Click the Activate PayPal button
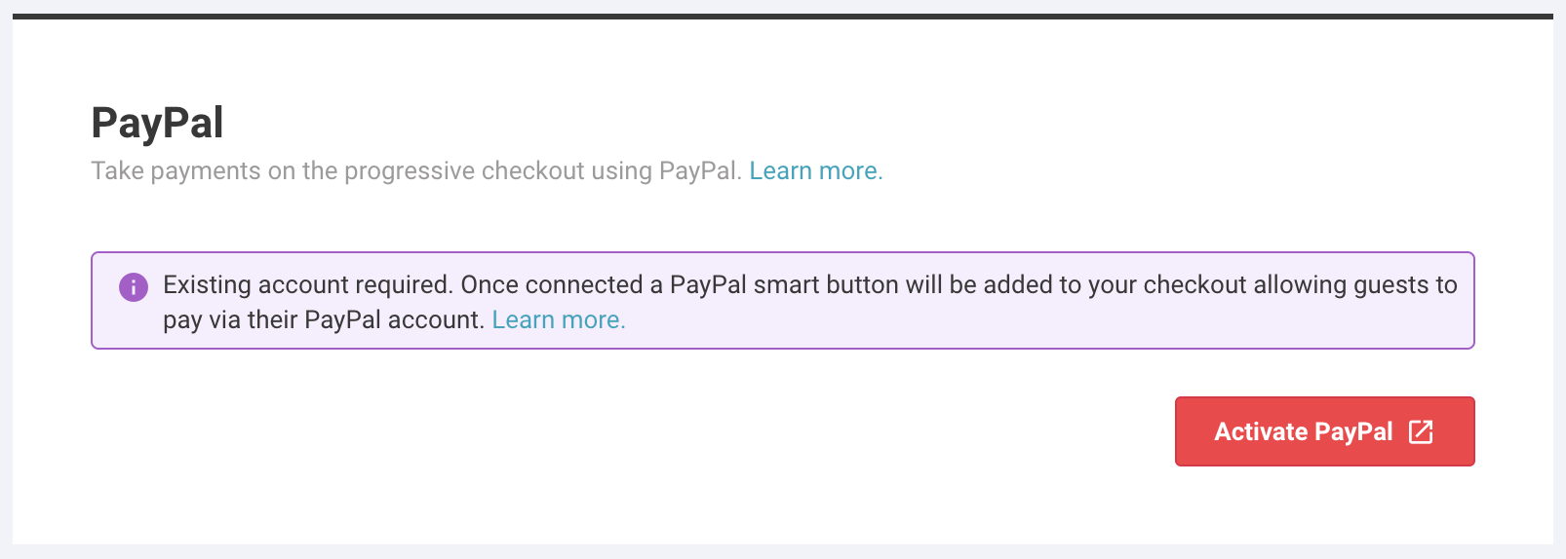 1324,431
